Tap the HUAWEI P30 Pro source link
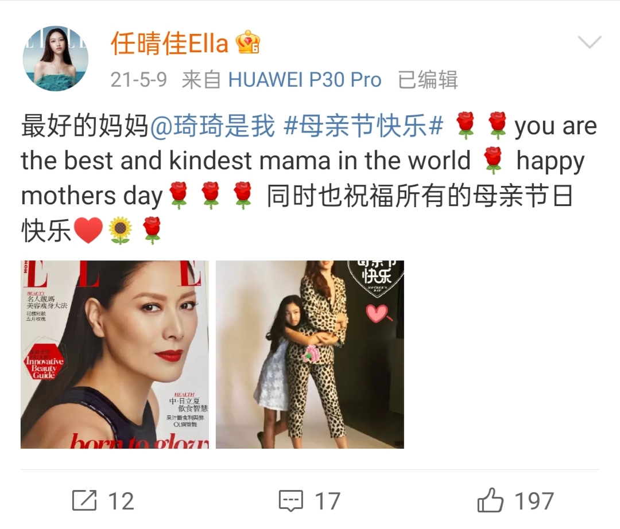620x529 pixels. click(x=305, y=80)
